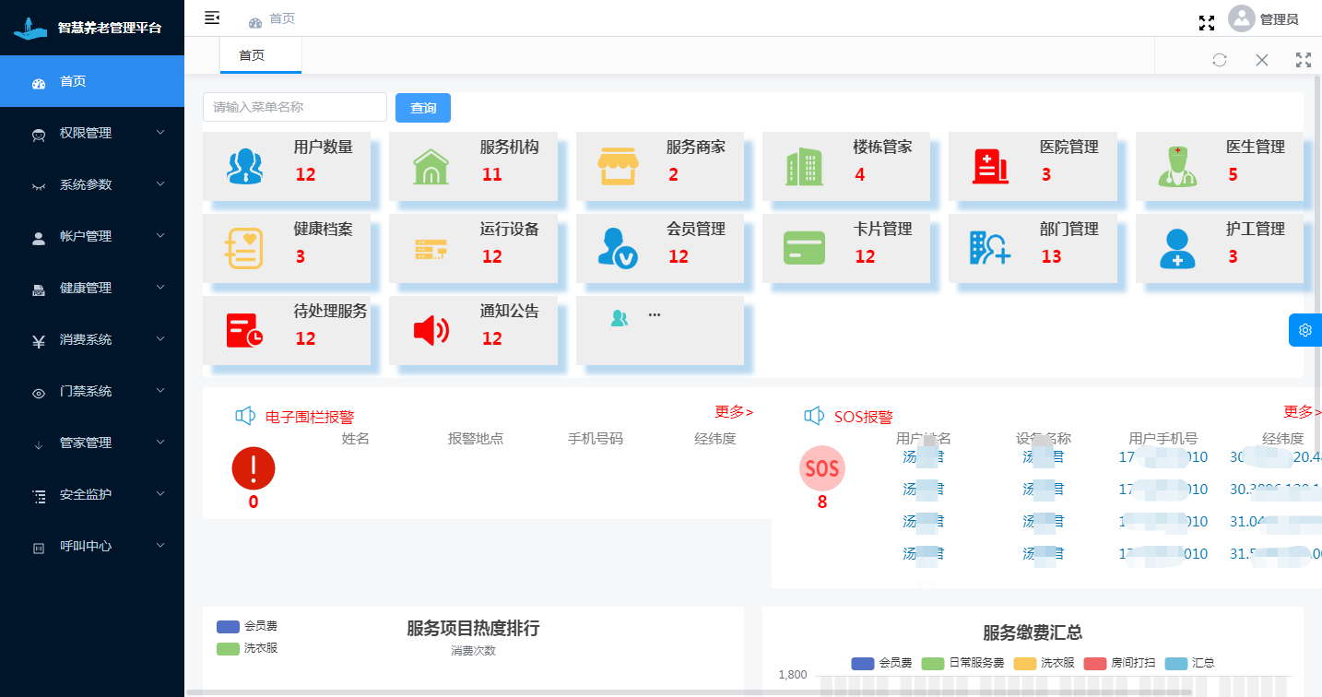Viewport: 1322px width, 697px height.
Task: Select the 医院管理 hospital icon
Action: pos(990,167)
